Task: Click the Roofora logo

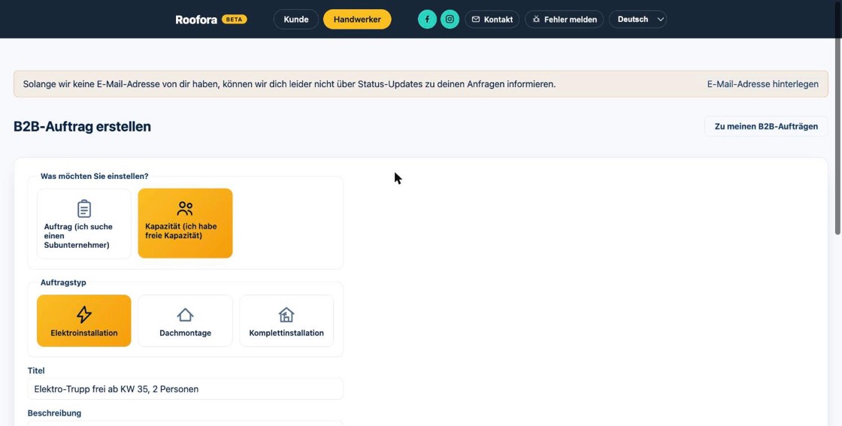Action: click(x=196, y=20)
